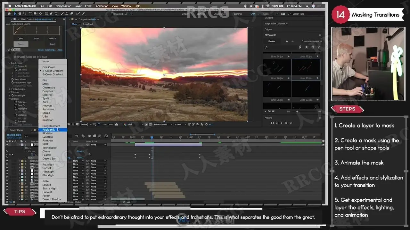
Task: Select the Libraries workspace
Action: click(x=238, y=14)
